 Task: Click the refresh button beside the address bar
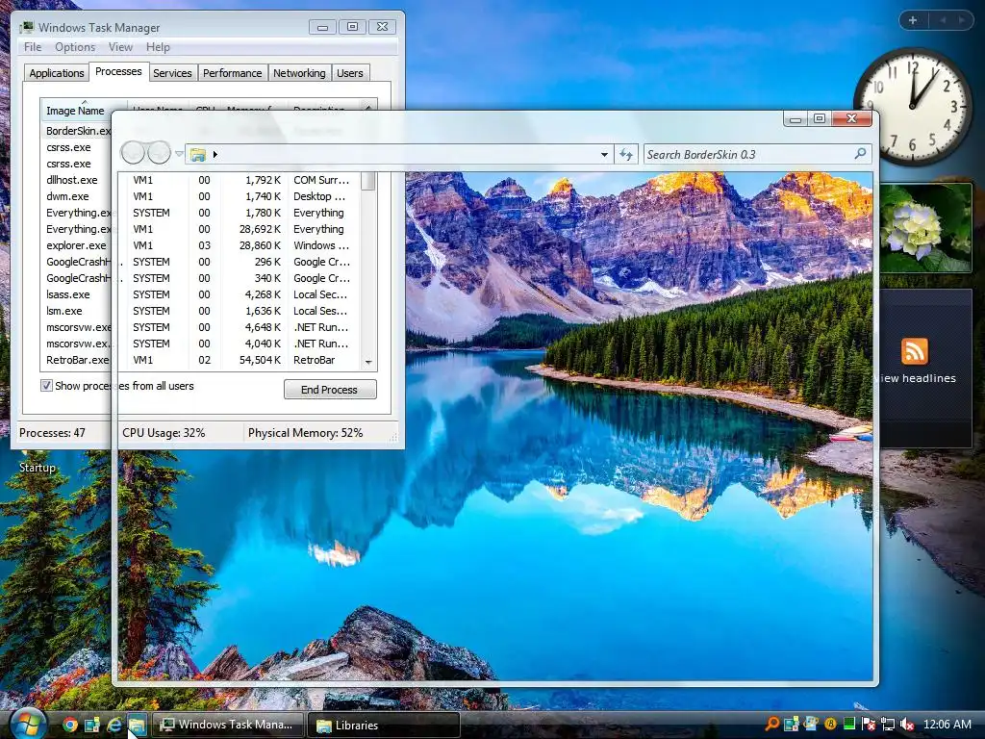tap(626, 154)
